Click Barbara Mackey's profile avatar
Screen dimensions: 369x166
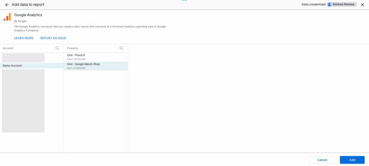point(329,5)
